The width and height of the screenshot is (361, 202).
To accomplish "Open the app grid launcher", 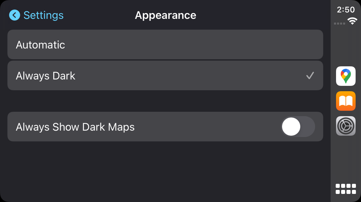I will coord(345,189).
